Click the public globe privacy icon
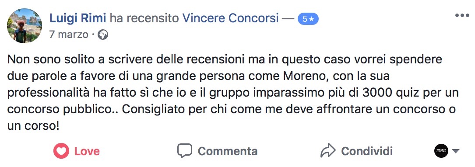This screenshot has height=167, width=475. (103, 35)
